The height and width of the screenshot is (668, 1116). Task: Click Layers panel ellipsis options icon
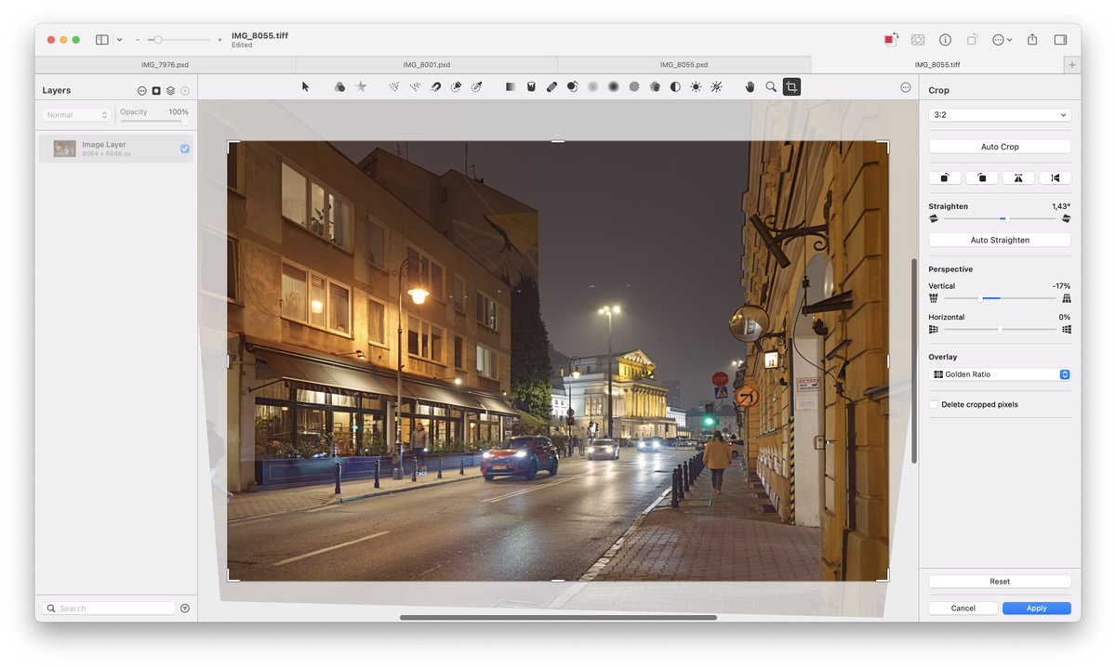(x=141, y=91)
